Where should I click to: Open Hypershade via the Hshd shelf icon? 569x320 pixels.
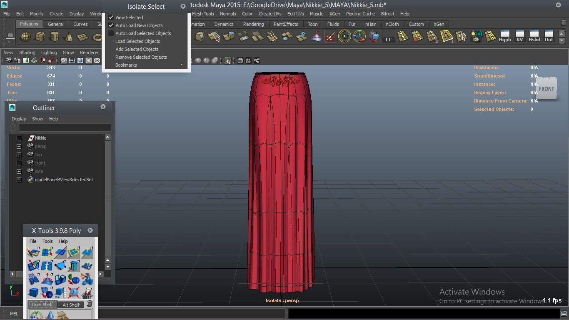(534, 37)
